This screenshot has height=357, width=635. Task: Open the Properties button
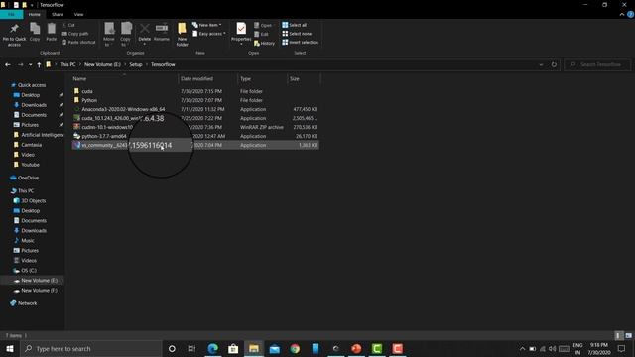point(241,33)
